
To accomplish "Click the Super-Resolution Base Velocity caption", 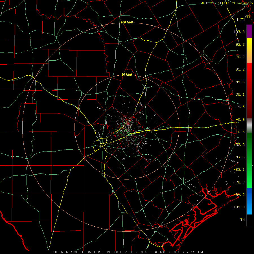I will (x=127, y=252).
